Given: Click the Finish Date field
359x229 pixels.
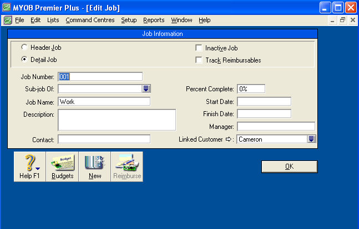Looking at the screenshot, I should pyautogui.click(x=264, y=113).
